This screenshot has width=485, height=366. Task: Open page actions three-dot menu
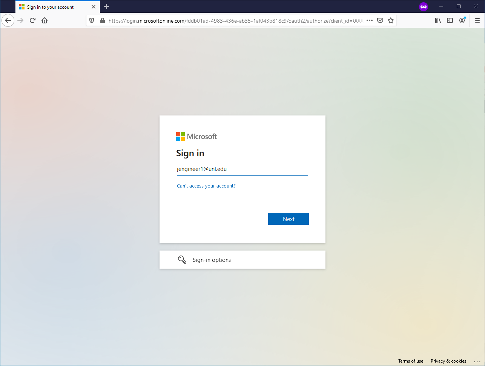[x=370, y=21]
